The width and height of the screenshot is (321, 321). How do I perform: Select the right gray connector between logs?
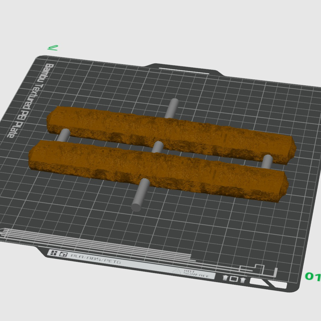point(267,162)
